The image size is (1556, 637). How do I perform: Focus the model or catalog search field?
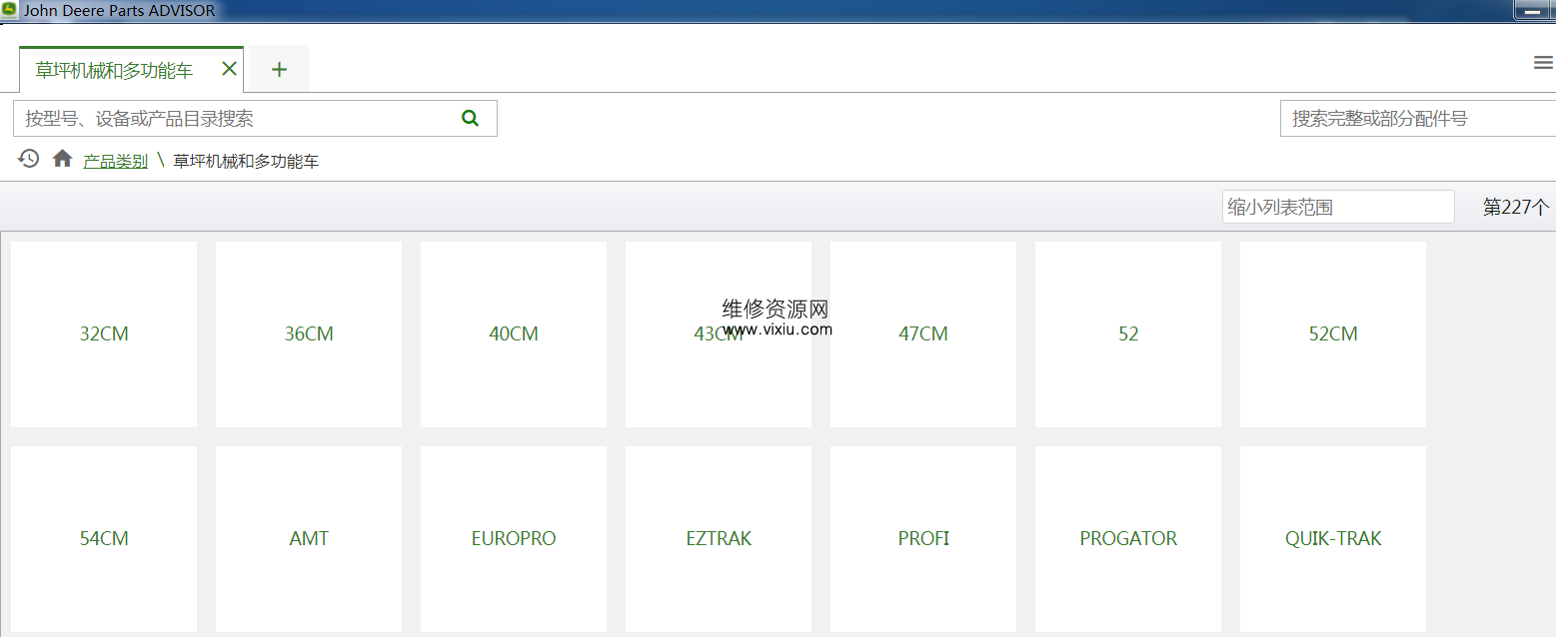click(x=235, y=119)
